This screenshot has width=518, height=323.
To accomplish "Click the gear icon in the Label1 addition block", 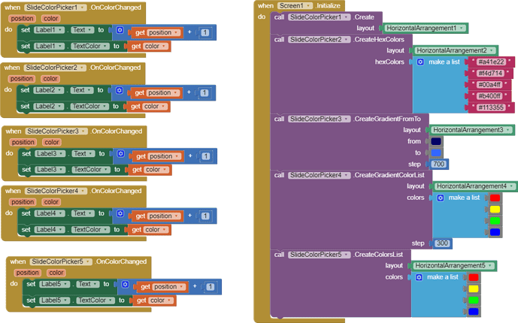I will point(120,31).
